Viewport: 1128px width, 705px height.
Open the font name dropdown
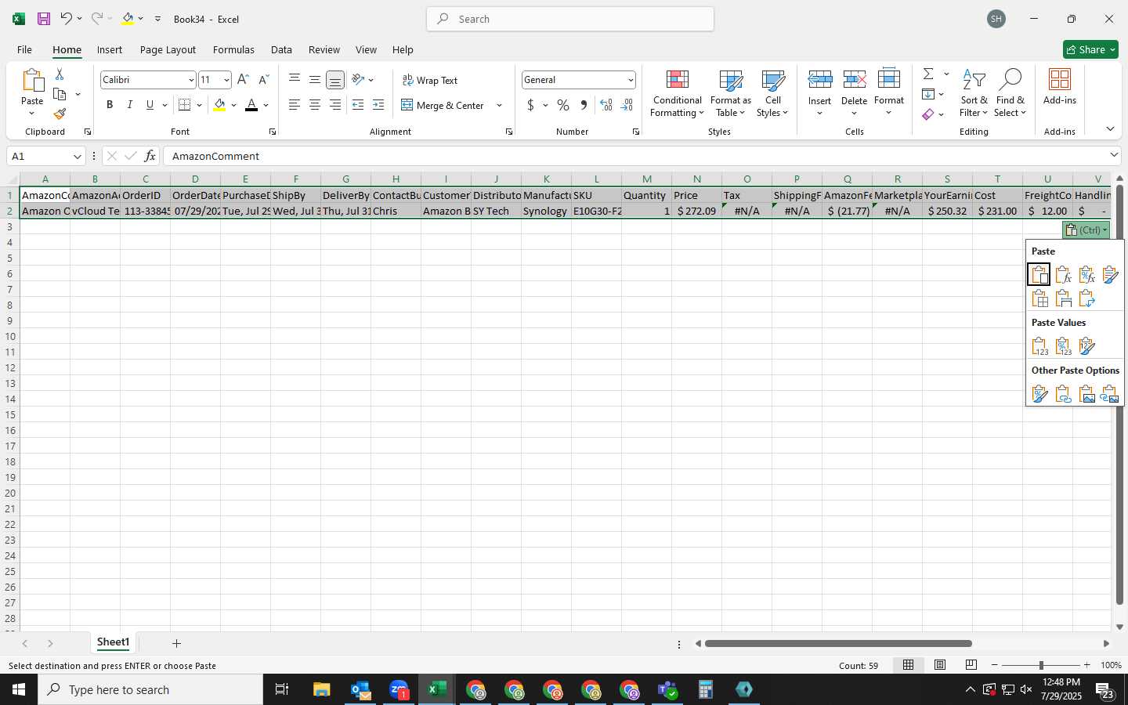click(190, 80)
